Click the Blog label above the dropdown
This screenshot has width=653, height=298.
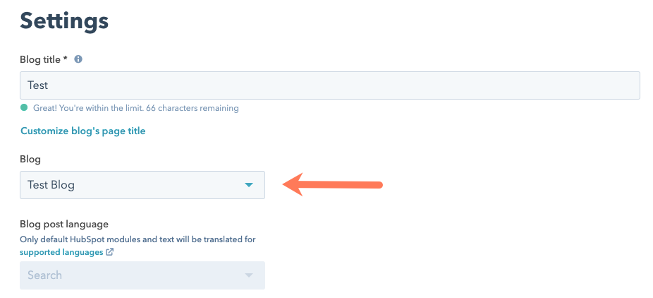click(x=30, y=159)
